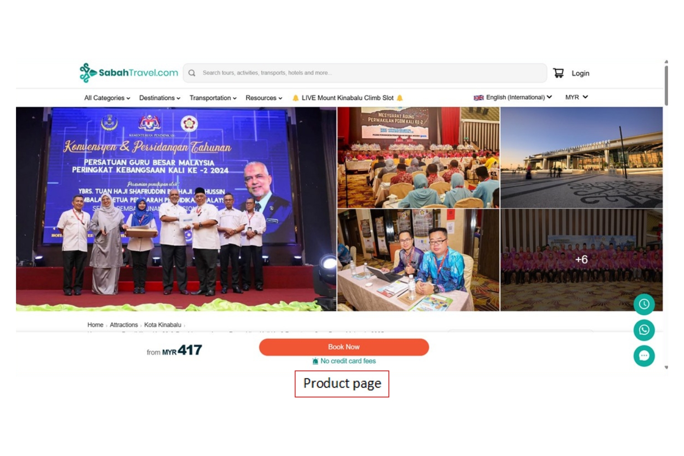Open the English (International) language dropdown
Screen dimensions: 684x456
point(519,97)
